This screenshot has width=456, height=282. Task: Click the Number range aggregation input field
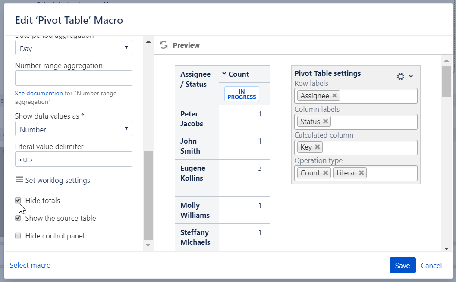73,78
